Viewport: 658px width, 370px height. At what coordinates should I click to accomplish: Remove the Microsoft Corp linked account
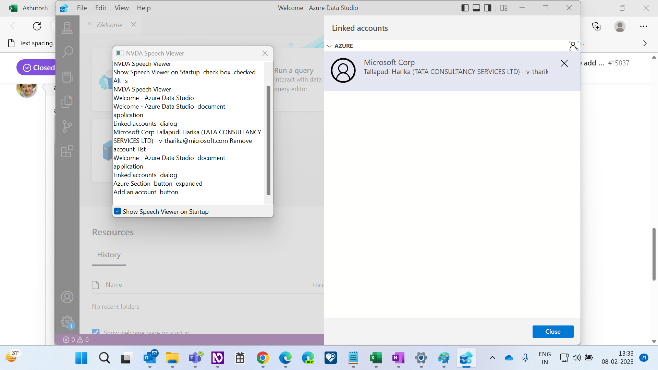click(564, 63)
